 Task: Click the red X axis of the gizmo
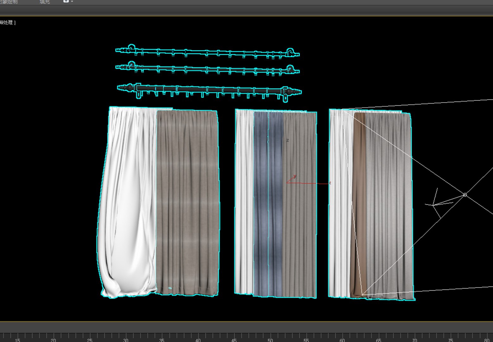point(309,183)
